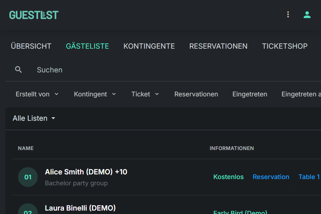Screen dimensions: 321x214
Task: Open guest Alice Smith (DEMO) +10
Action: (86, 172)
